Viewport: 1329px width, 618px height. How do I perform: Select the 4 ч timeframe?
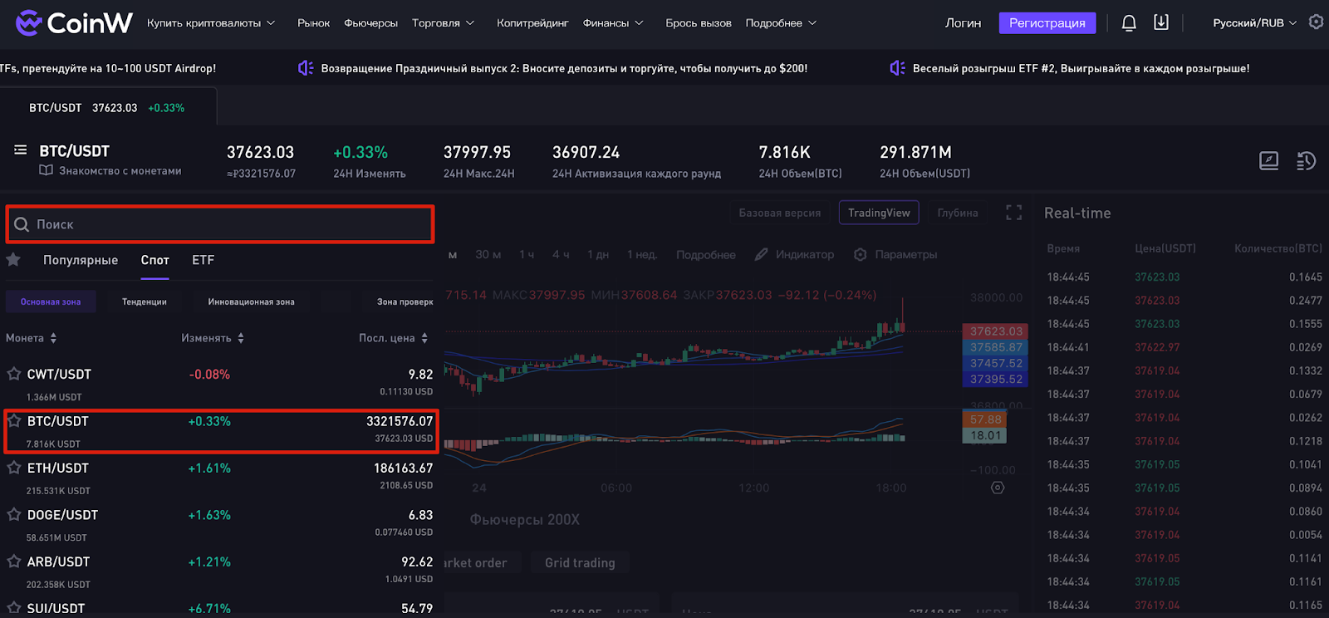tap(561, 254)
